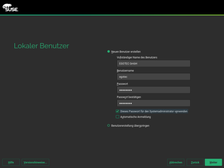Enable 'Automatische Anmeldung' checkbox
This screenshot has width=224, height=168.
tap(118, 117)
